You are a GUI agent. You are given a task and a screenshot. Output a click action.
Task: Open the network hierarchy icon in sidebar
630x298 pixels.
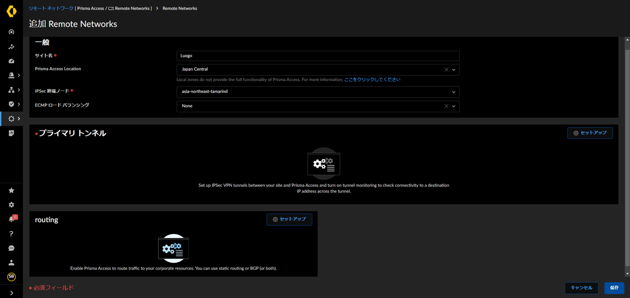[11, 90]
